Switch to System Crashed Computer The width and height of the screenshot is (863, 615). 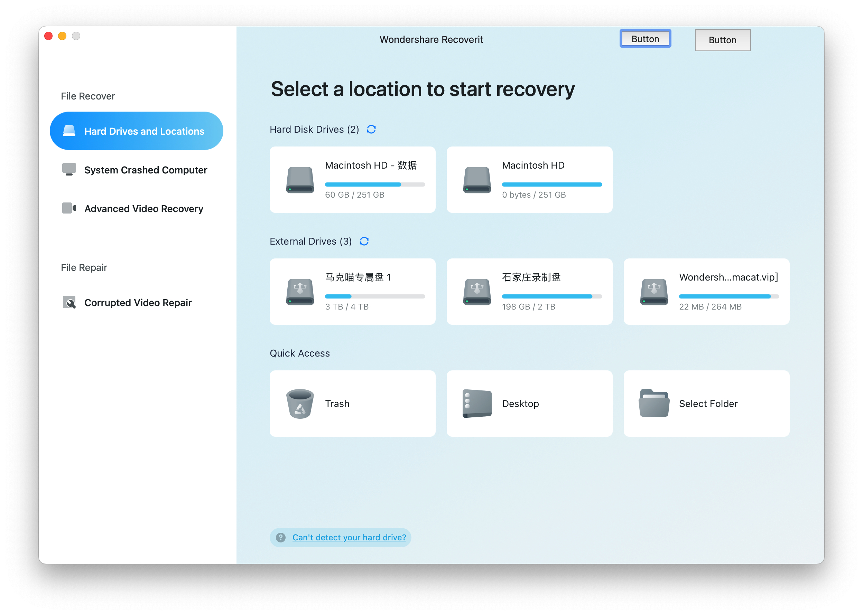[x=146, y=170]
